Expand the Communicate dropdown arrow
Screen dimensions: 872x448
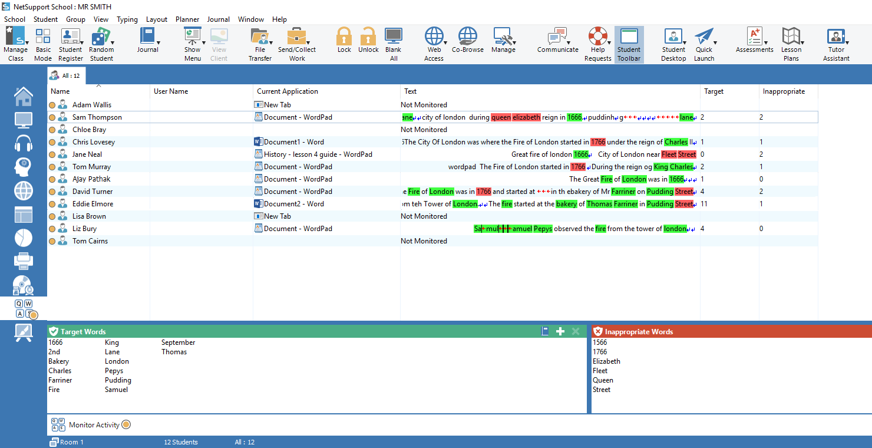tap(569, 43)
